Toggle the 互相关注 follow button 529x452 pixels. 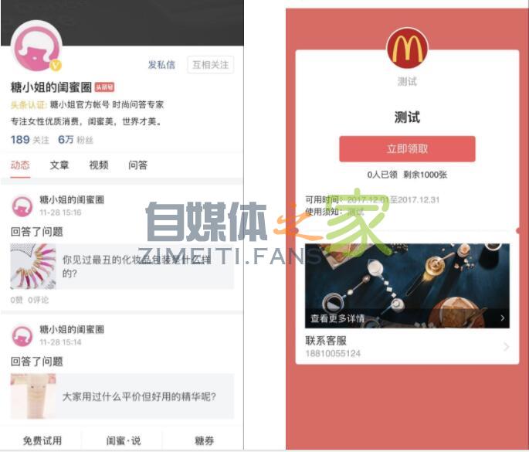coord(211,64)
